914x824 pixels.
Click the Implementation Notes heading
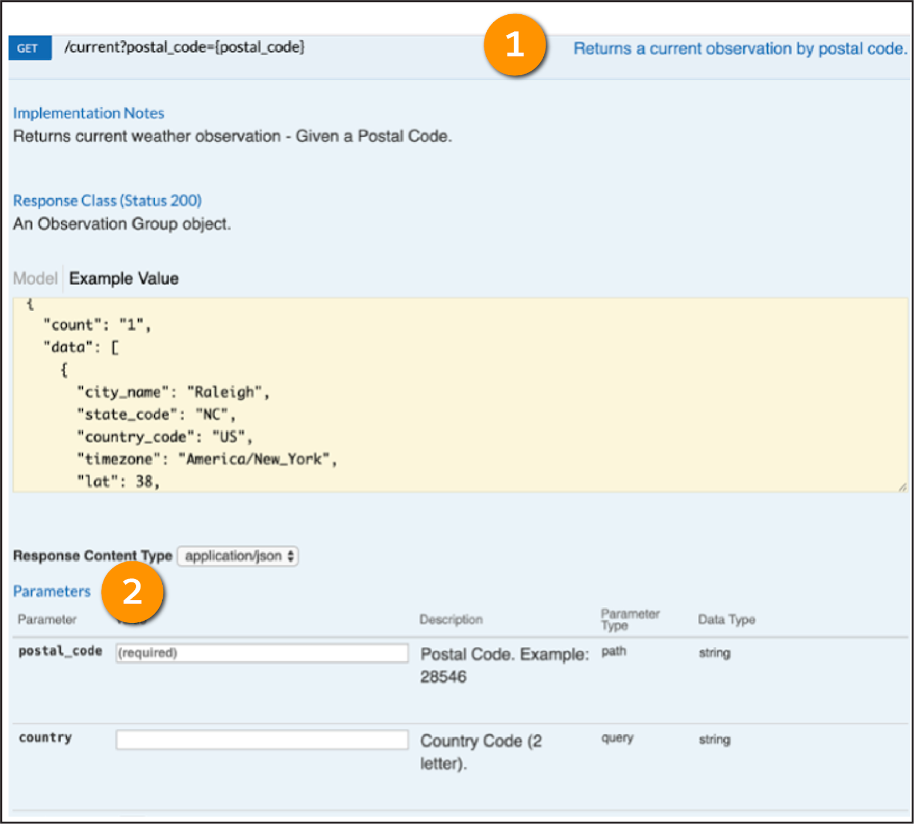point(89,113)
